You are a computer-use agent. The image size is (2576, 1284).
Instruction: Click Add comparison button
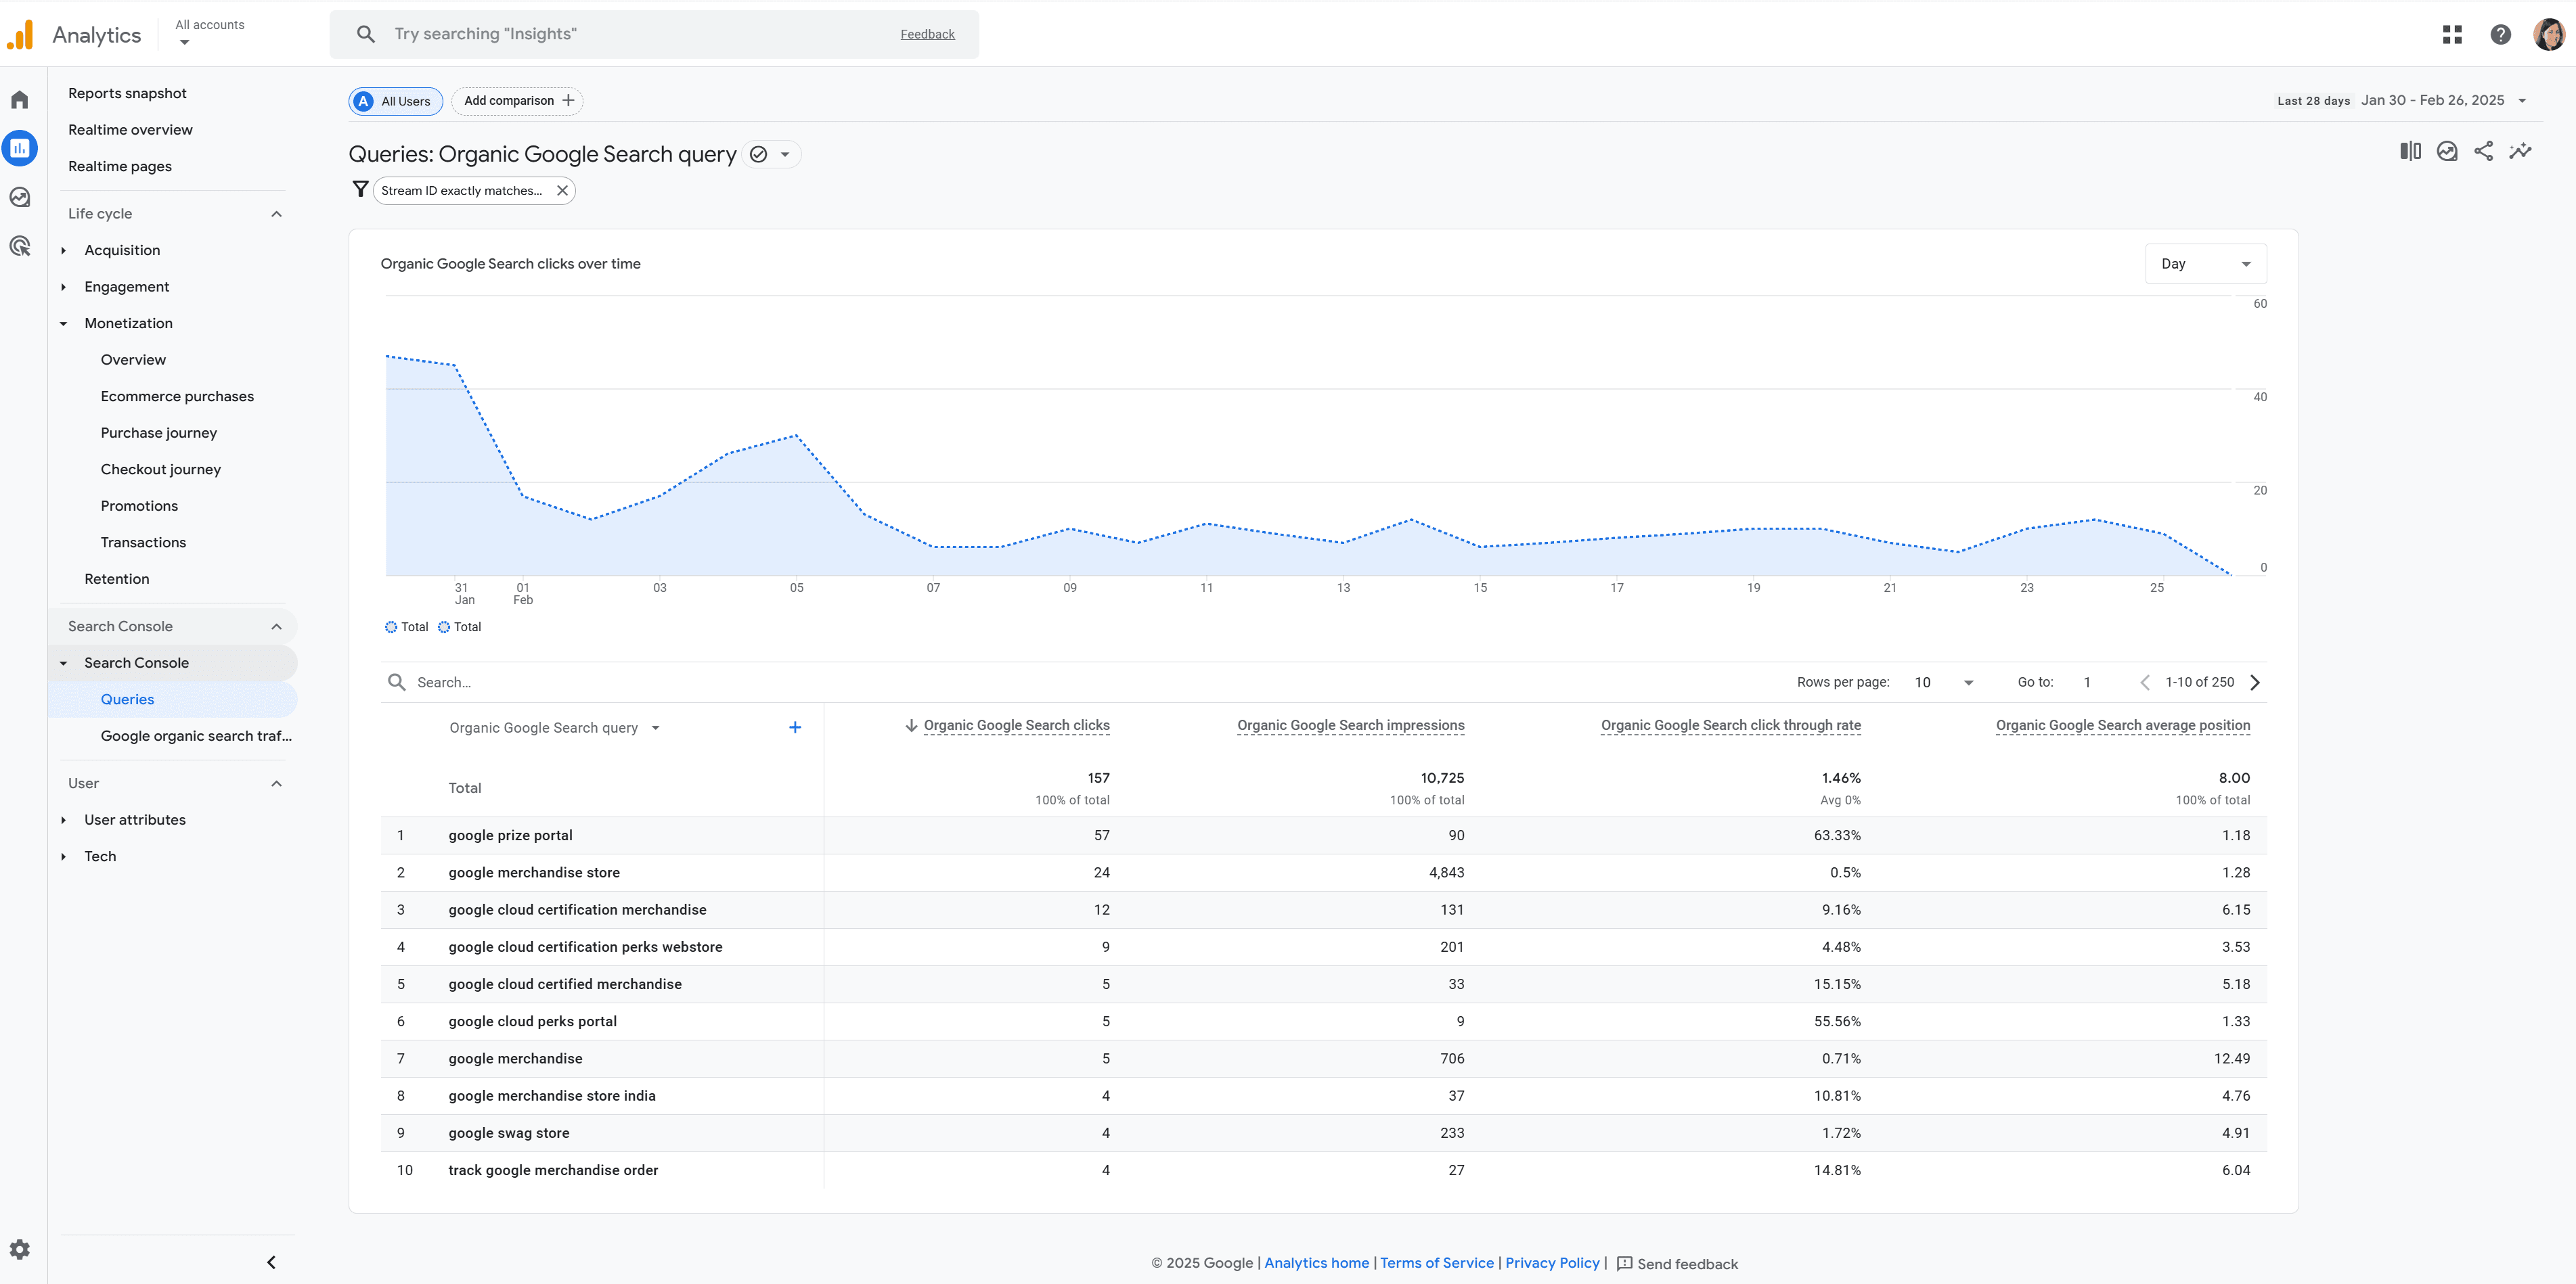(518, 101)
